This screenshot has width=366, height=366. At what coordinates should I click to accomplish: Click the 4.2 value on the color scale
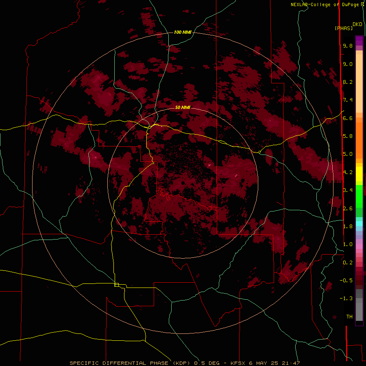point(348,172)
